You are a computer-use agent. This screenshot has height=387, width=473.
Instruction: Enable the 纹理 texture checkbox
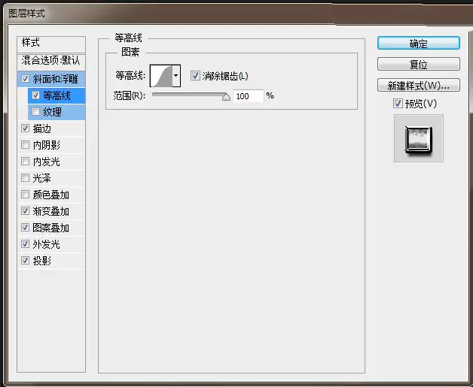click(x=35, y=112)
